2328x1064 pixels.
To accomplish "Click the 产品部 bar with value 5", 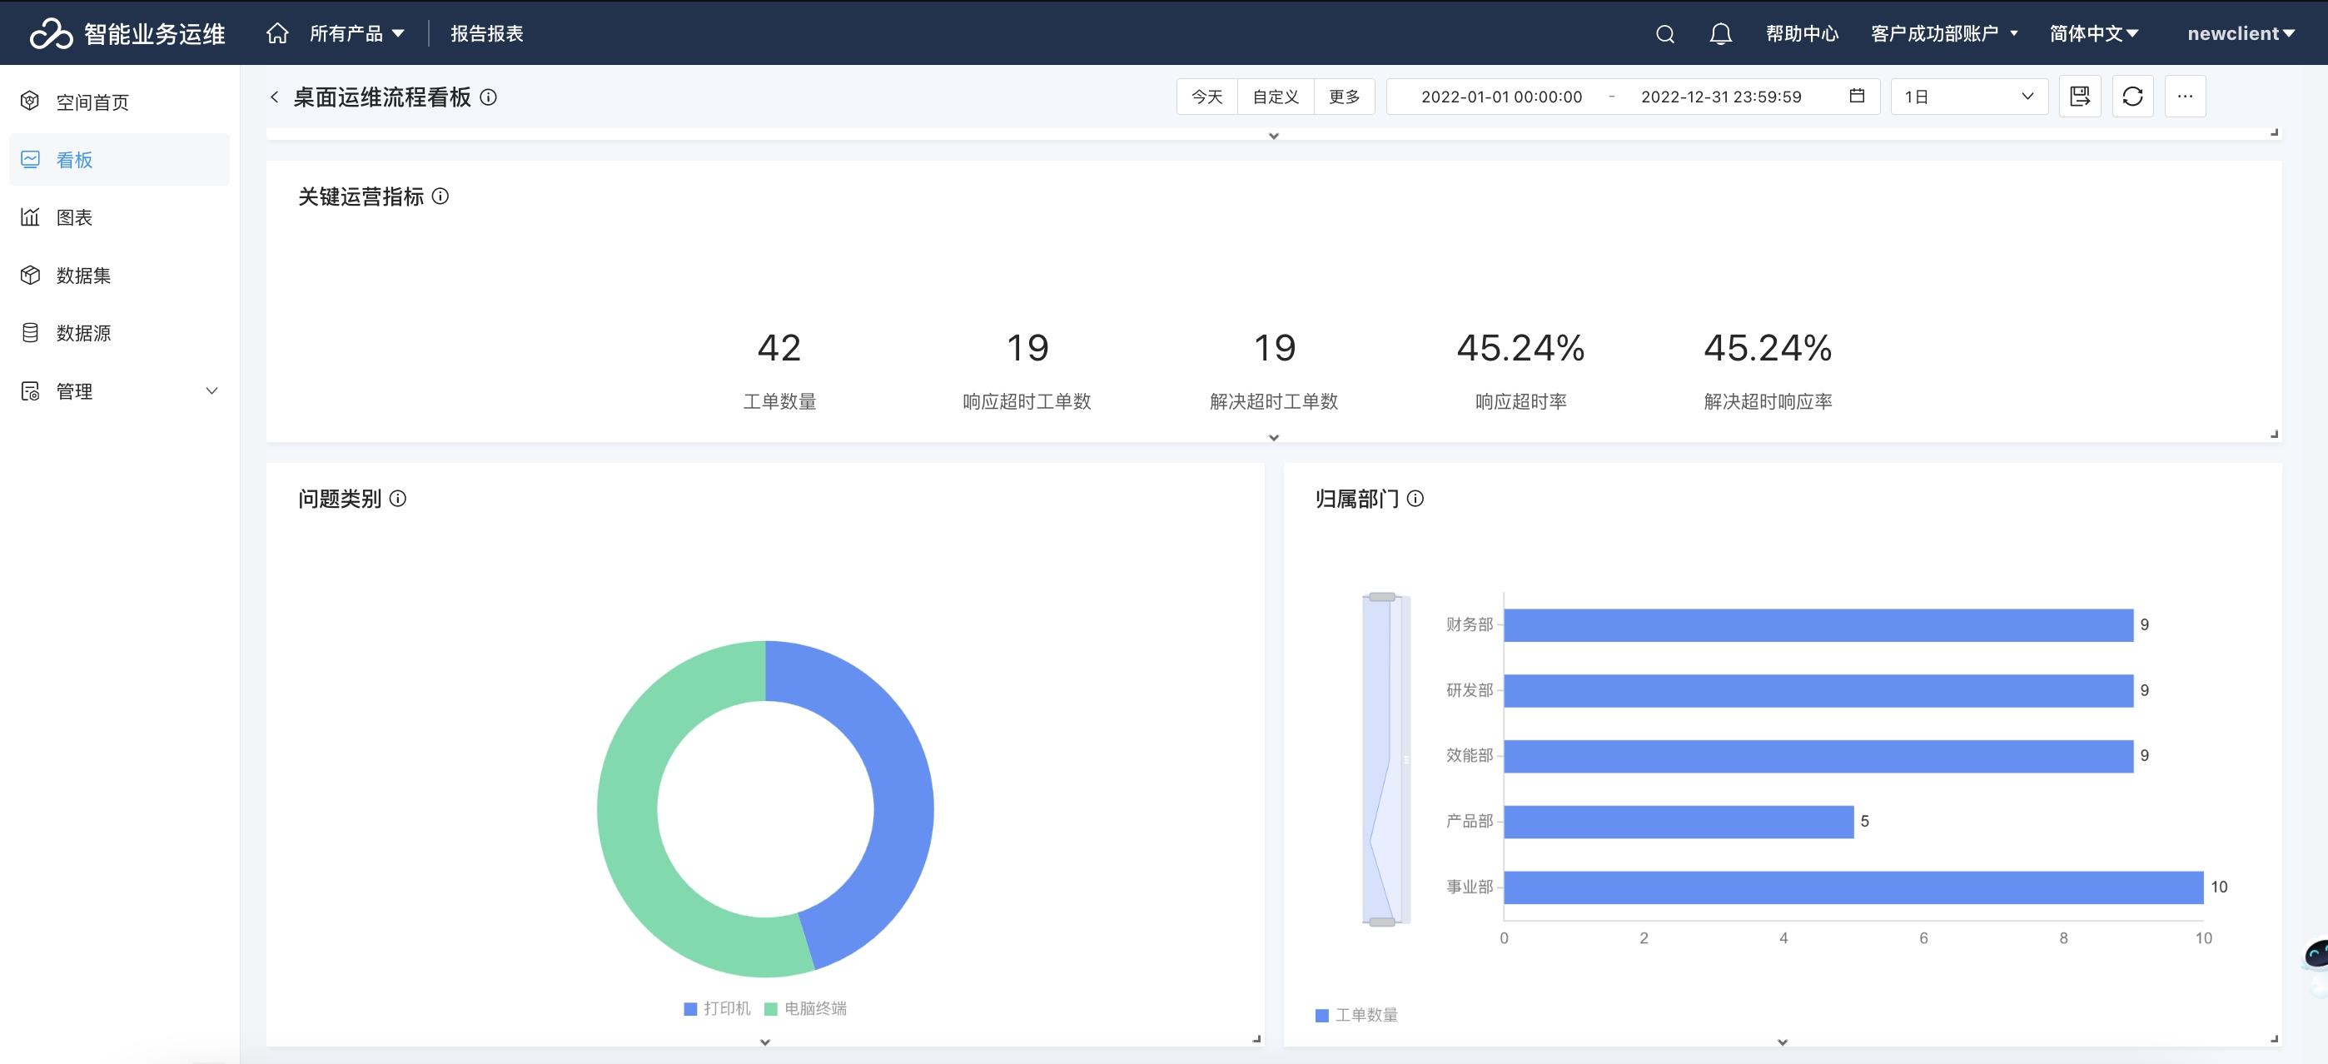I will point(1679,821).
